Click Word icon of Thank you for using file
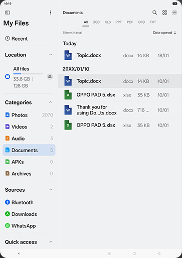Screen dimensions: 182x258 coord(68,110)
